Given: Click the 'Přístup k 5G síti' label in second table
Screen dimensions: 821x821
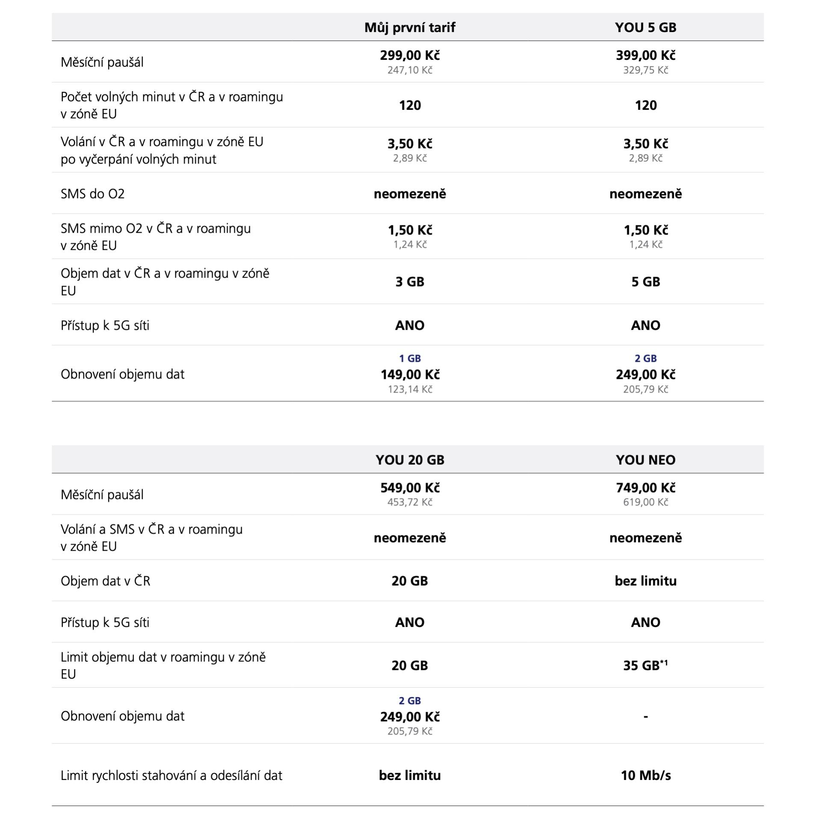Looking at the screenshot, I should coord(105,623).
